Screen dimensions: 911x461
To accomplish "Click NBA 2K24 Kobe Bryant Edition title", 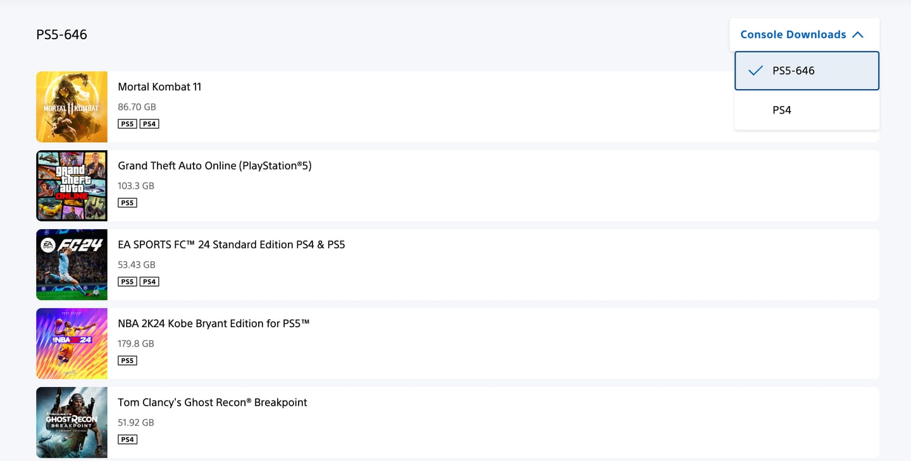I will pos(214,323).
